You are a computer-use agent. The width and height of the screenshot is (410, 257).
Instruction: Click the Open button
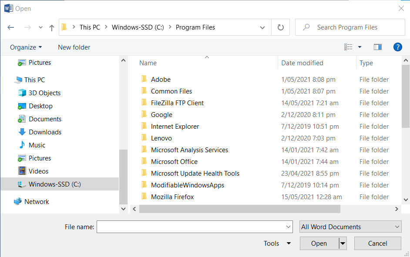(x=319, y=244)
